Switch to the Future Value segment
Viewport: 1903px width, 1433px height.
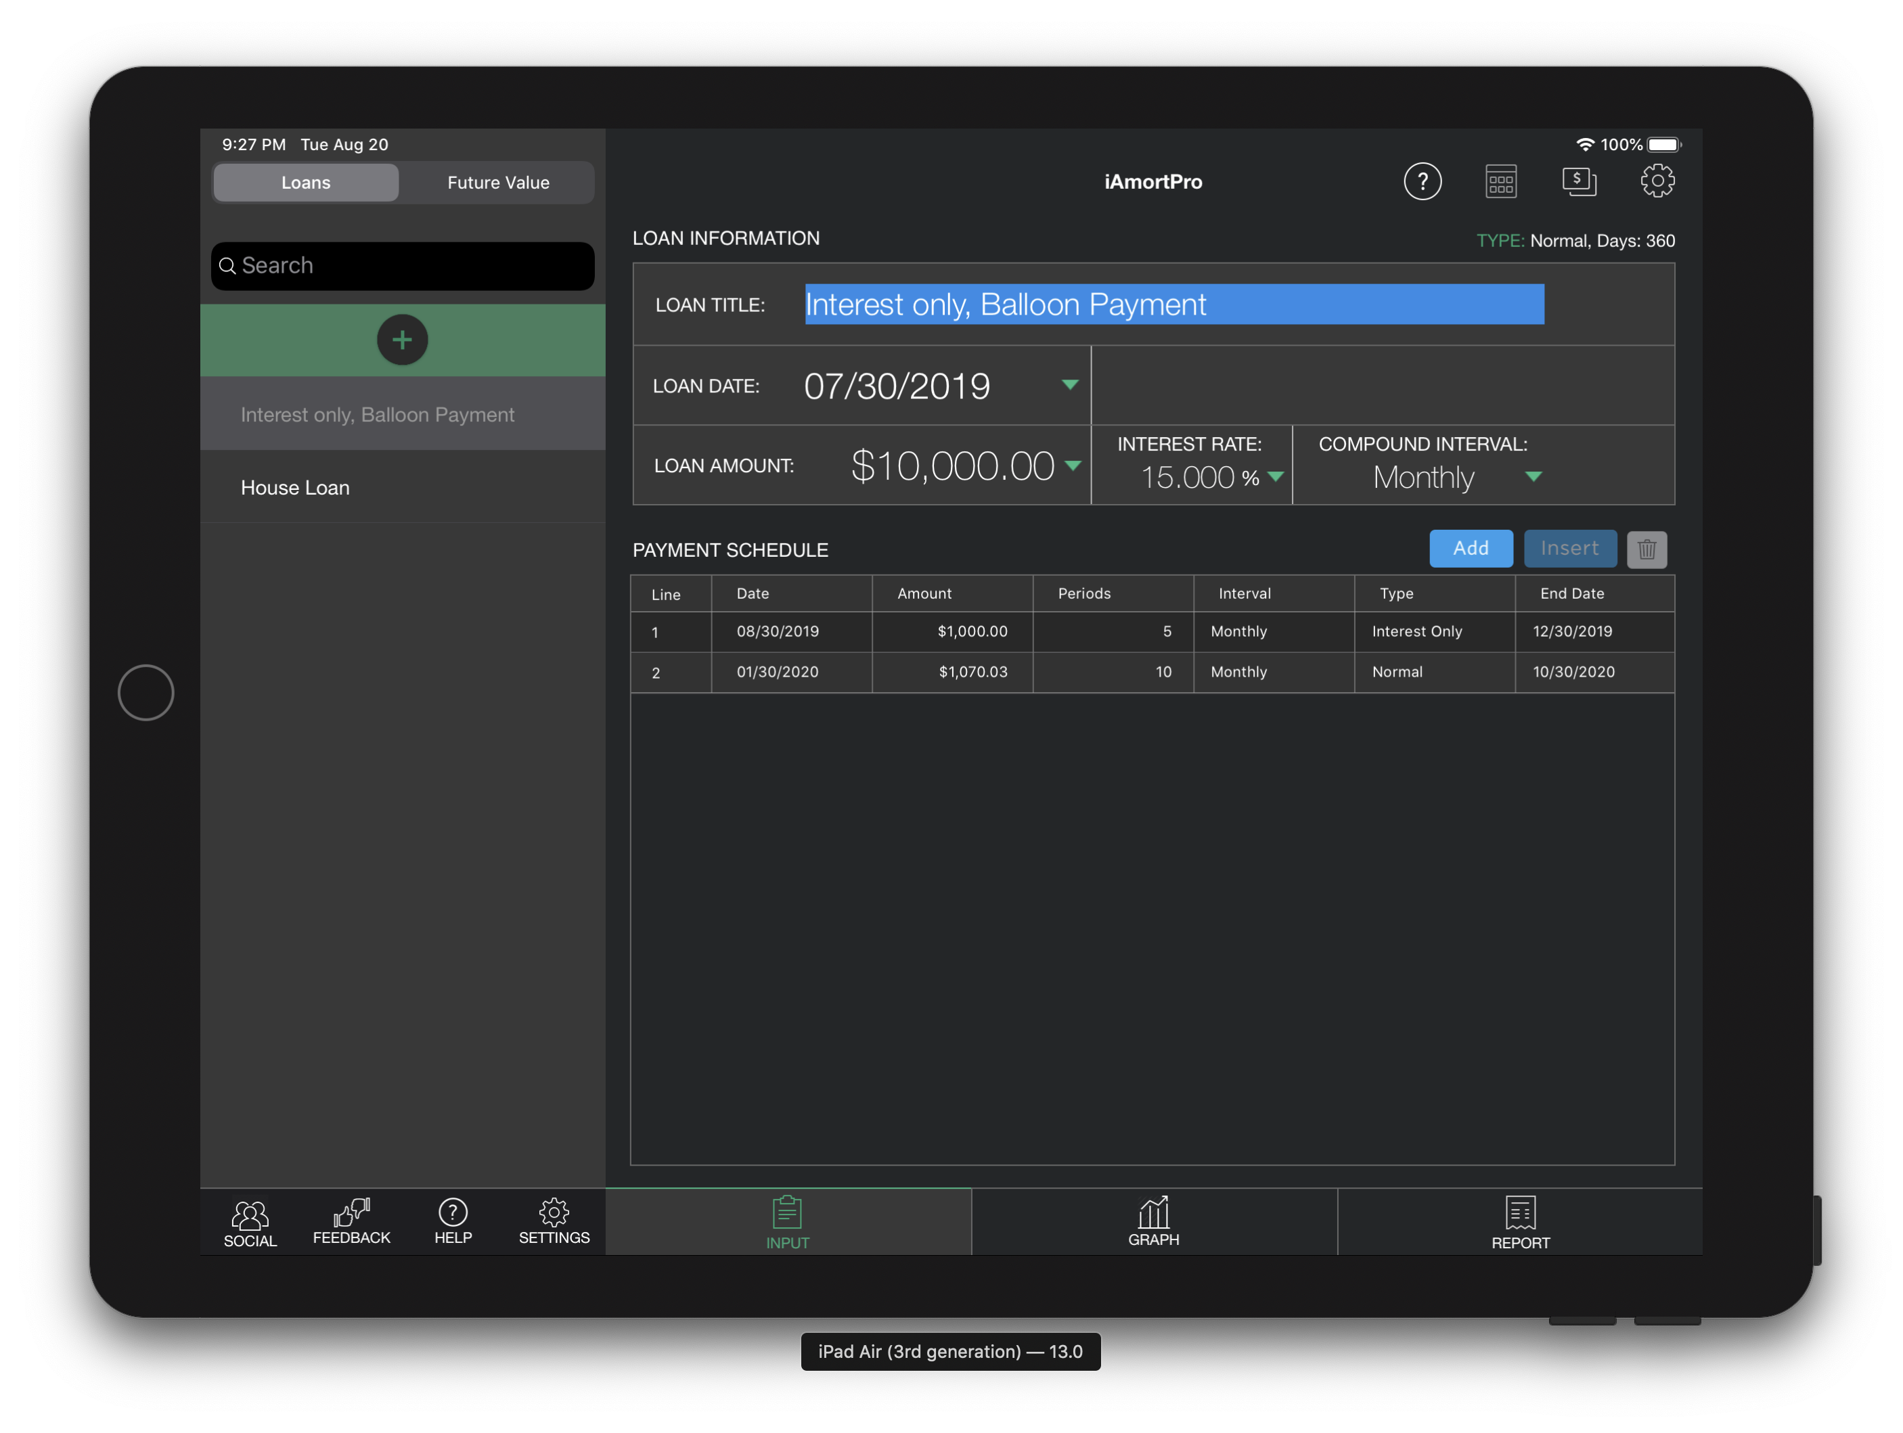[498, 183]
